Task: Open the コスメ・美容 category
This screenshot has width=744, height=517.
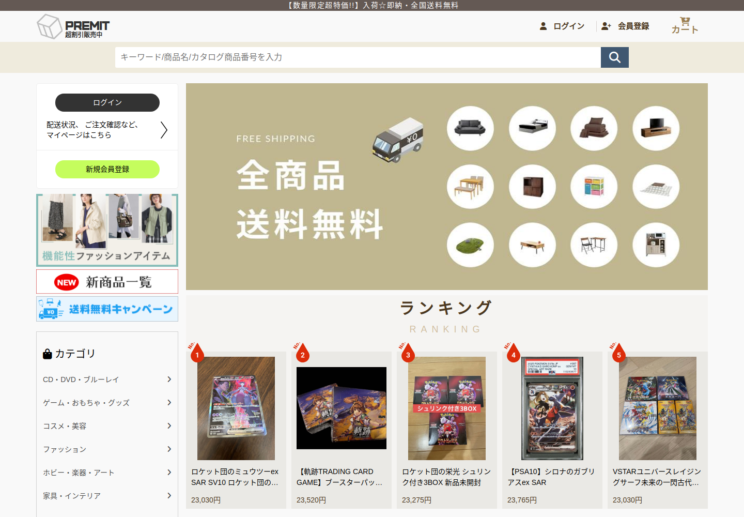Action: tap(65, 426)
